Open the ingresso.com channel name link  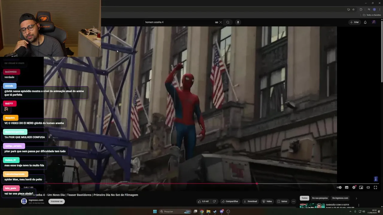click(x=36, y=200)
